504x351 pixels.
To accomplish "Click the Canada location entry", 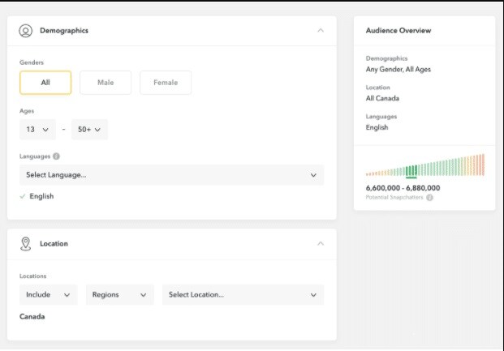I will pyautogui.click(x=32, y=316).
